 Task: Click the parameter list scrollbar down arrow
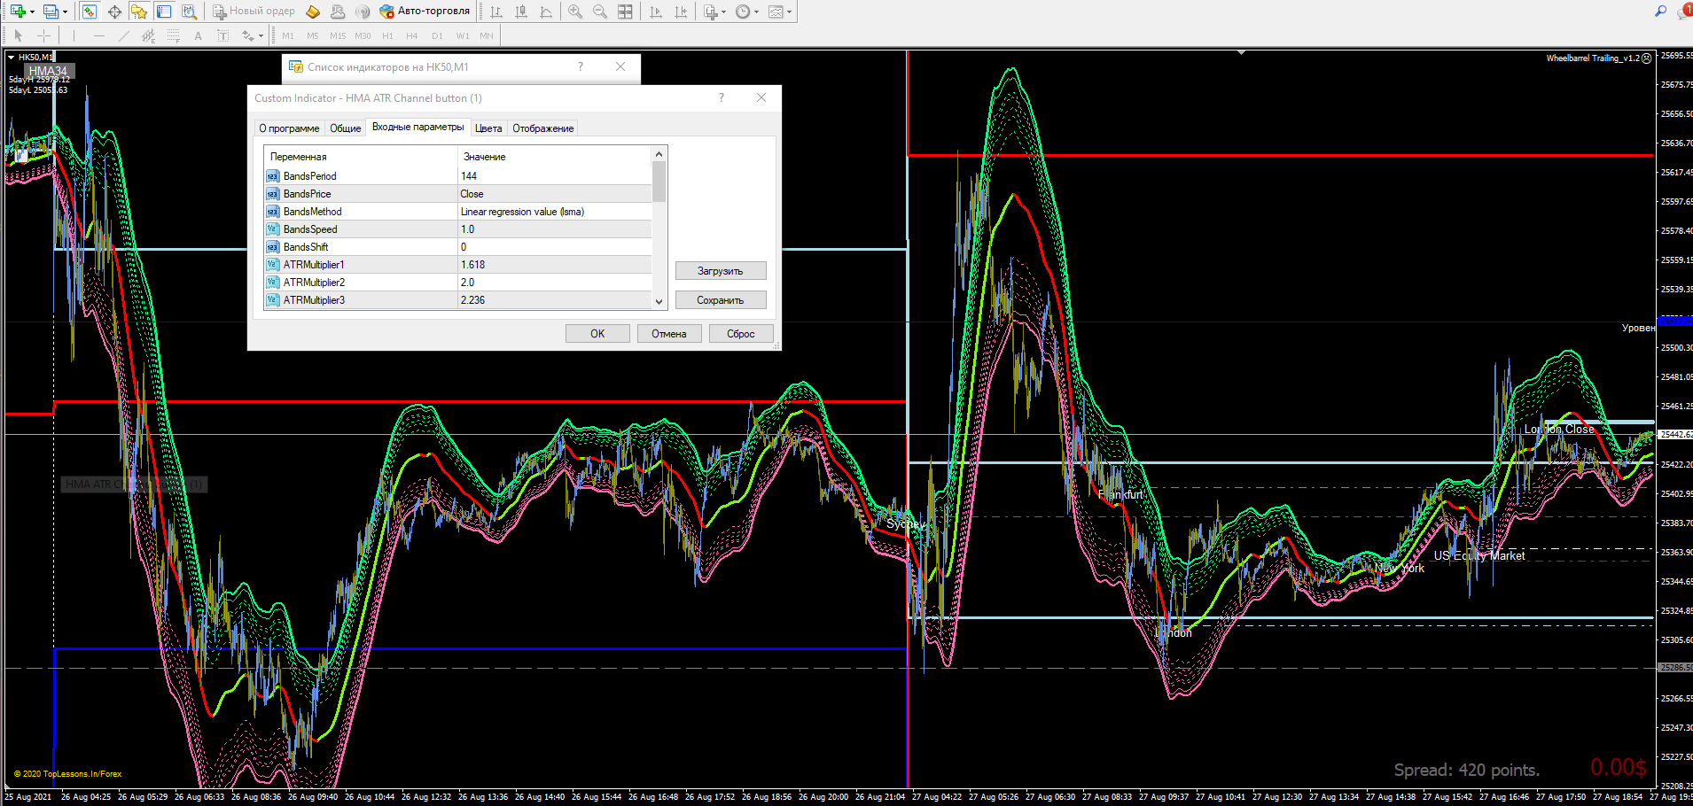(659, 301)
